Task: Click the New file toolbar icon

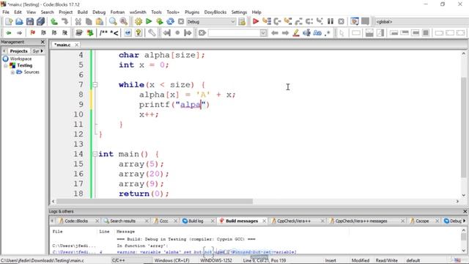Action: coord(9,21)
